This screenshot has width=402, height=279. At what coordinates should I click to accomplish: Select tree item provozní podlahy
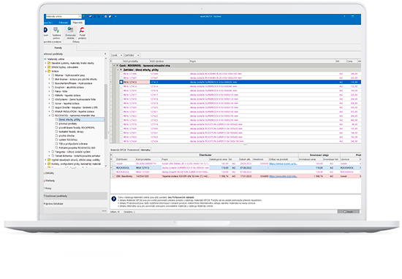(x=68, y=123)
